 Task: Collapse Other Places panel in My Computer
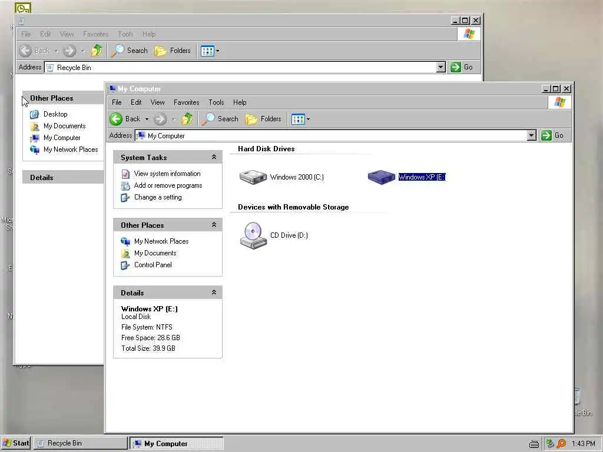[214, 224]
